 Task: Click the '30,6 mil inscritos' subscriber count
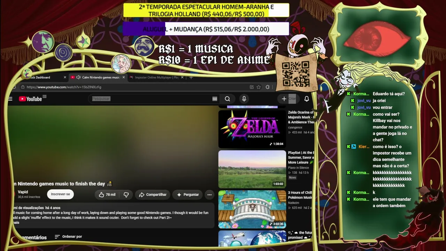point(29,197)
